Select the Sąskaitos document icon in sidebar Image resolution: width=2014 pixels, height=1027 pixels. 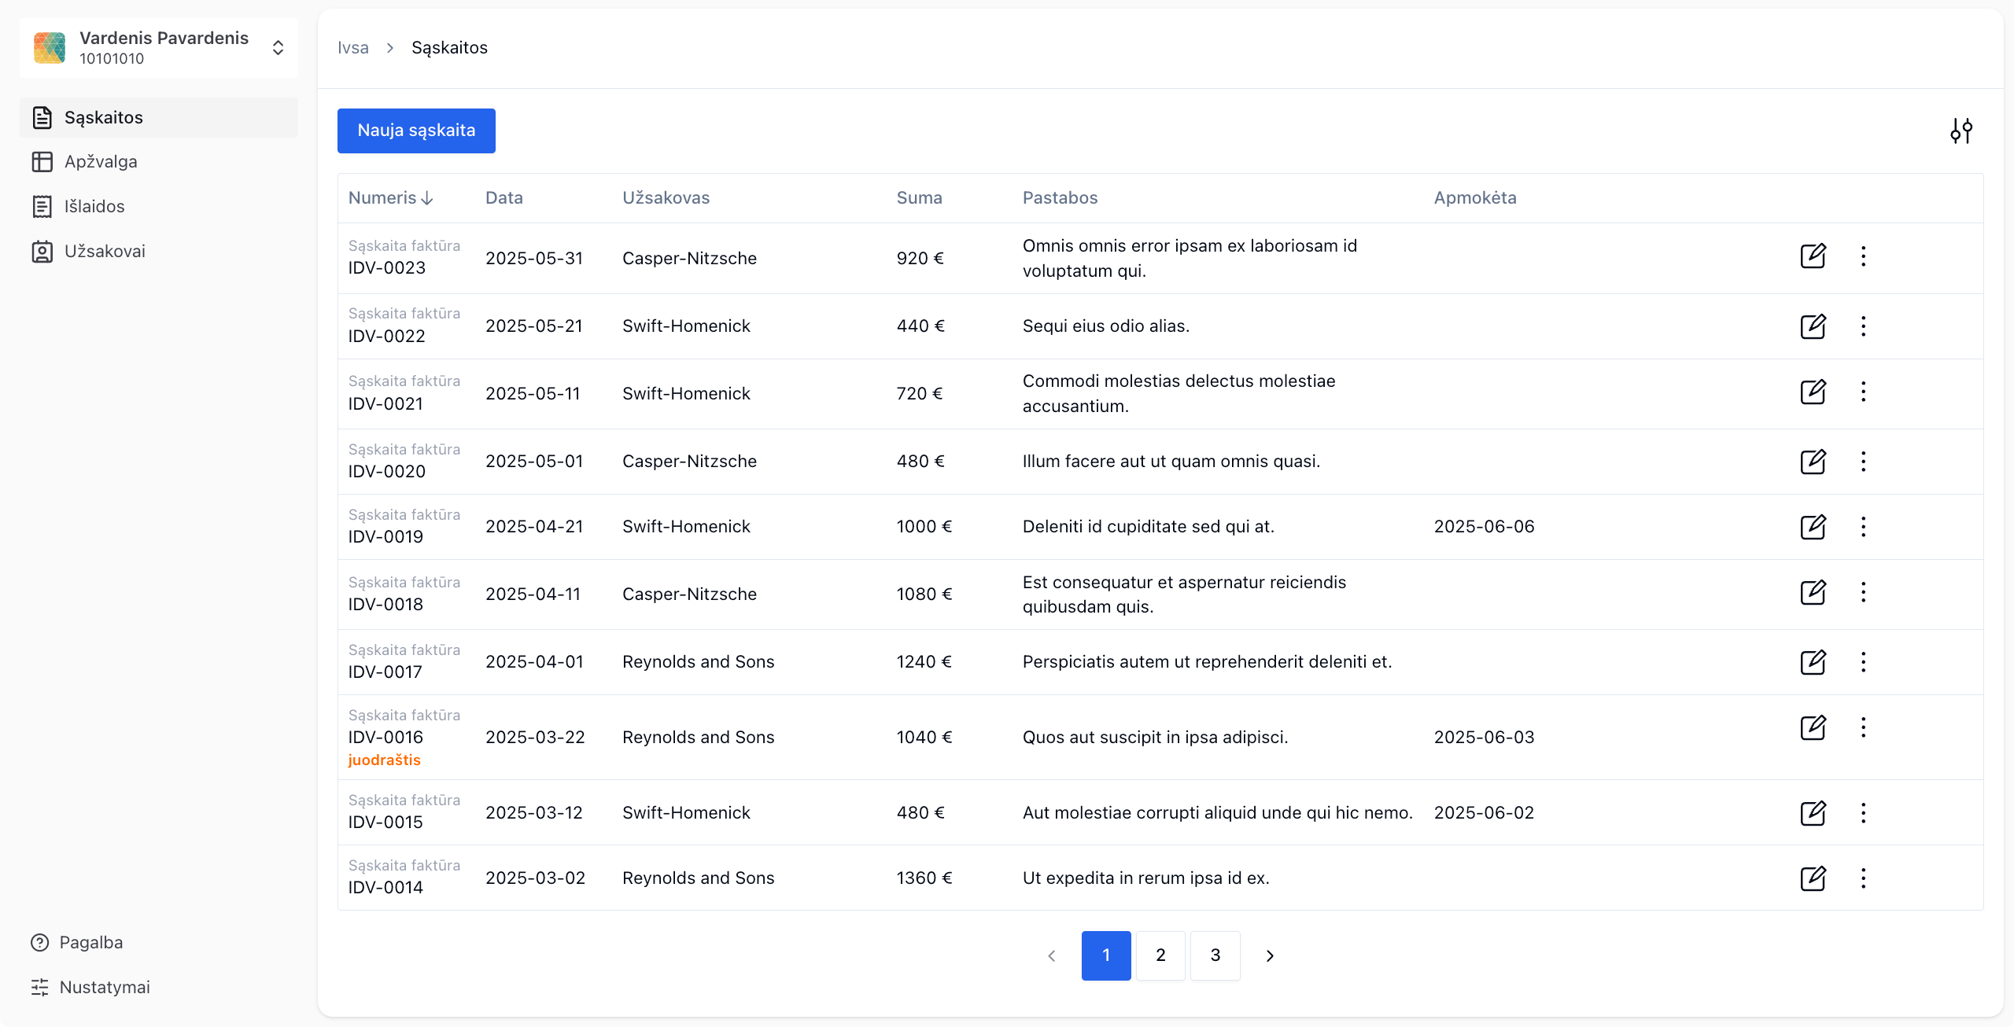[42, 117]
